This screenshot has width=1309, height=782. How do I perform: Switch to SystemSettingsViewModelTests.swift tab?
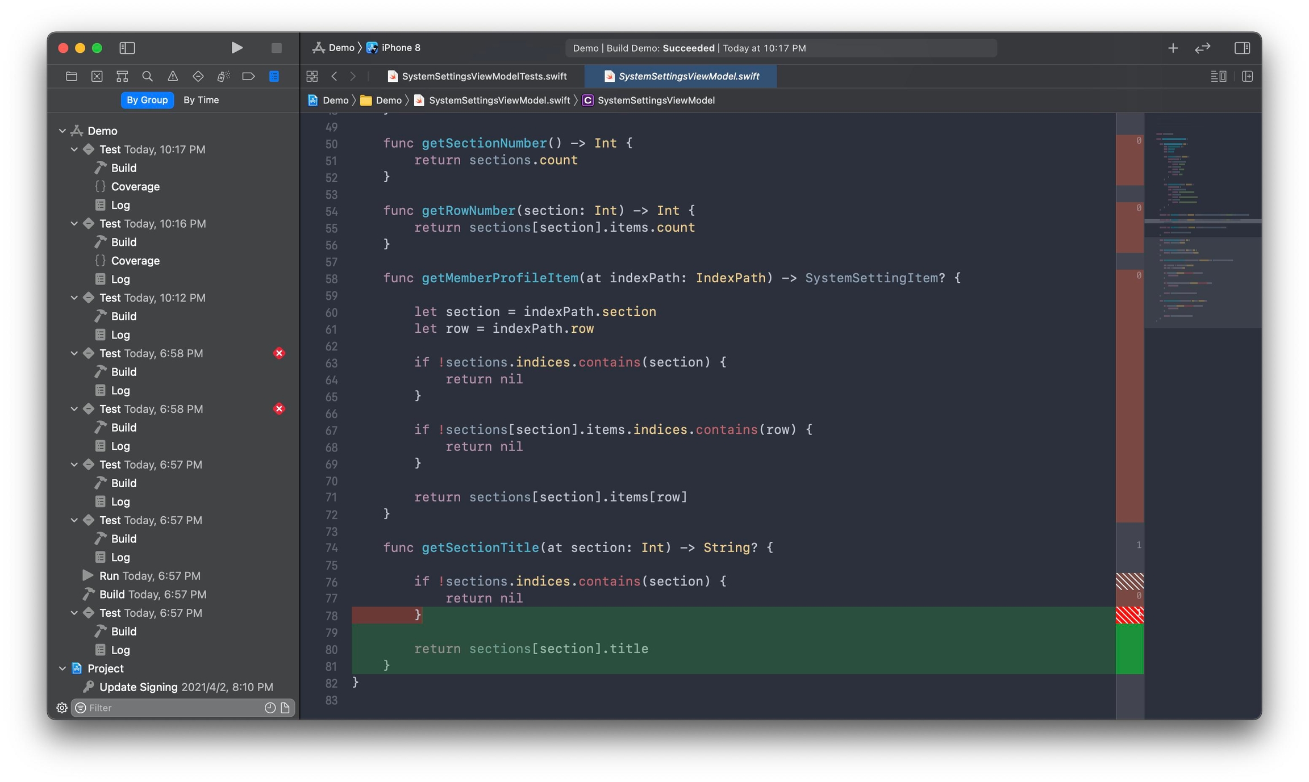[483, 76]
